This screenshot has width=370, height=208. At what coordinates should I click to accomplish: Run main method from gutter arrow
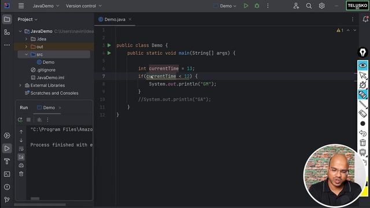[109, 53]
